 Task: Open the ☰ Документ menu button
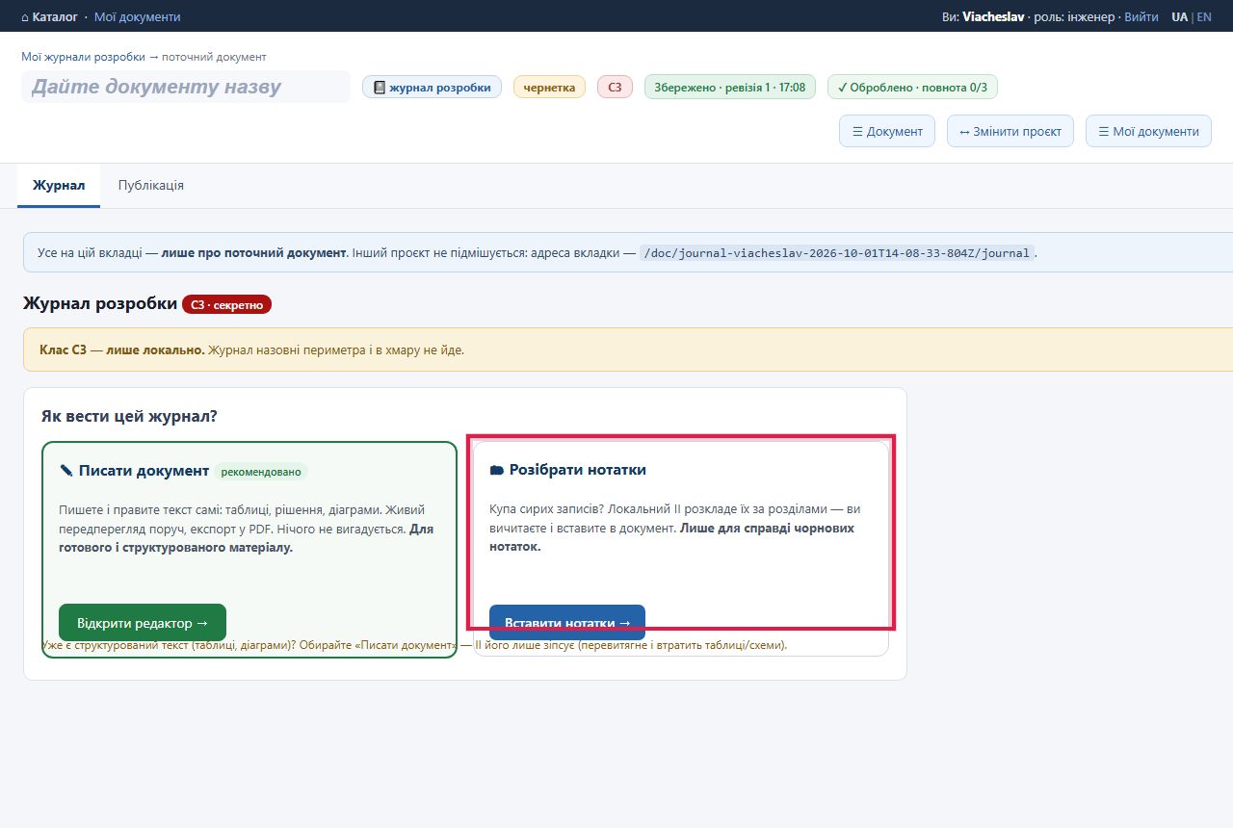887,131
